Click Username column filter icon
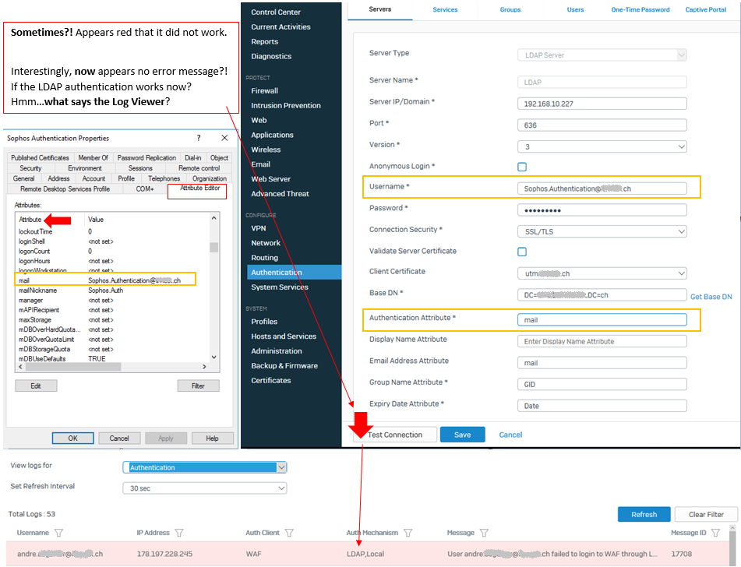 (x=58, y=533)
